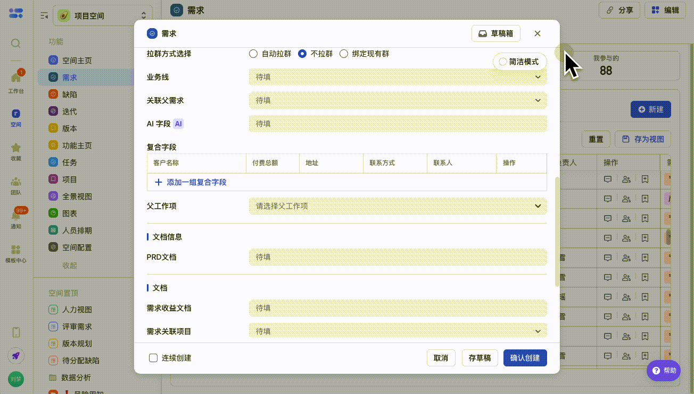Open the 需求关联项目 dropdown
The width and height of the screenshot is (694, 394).
tap(398, 331)
